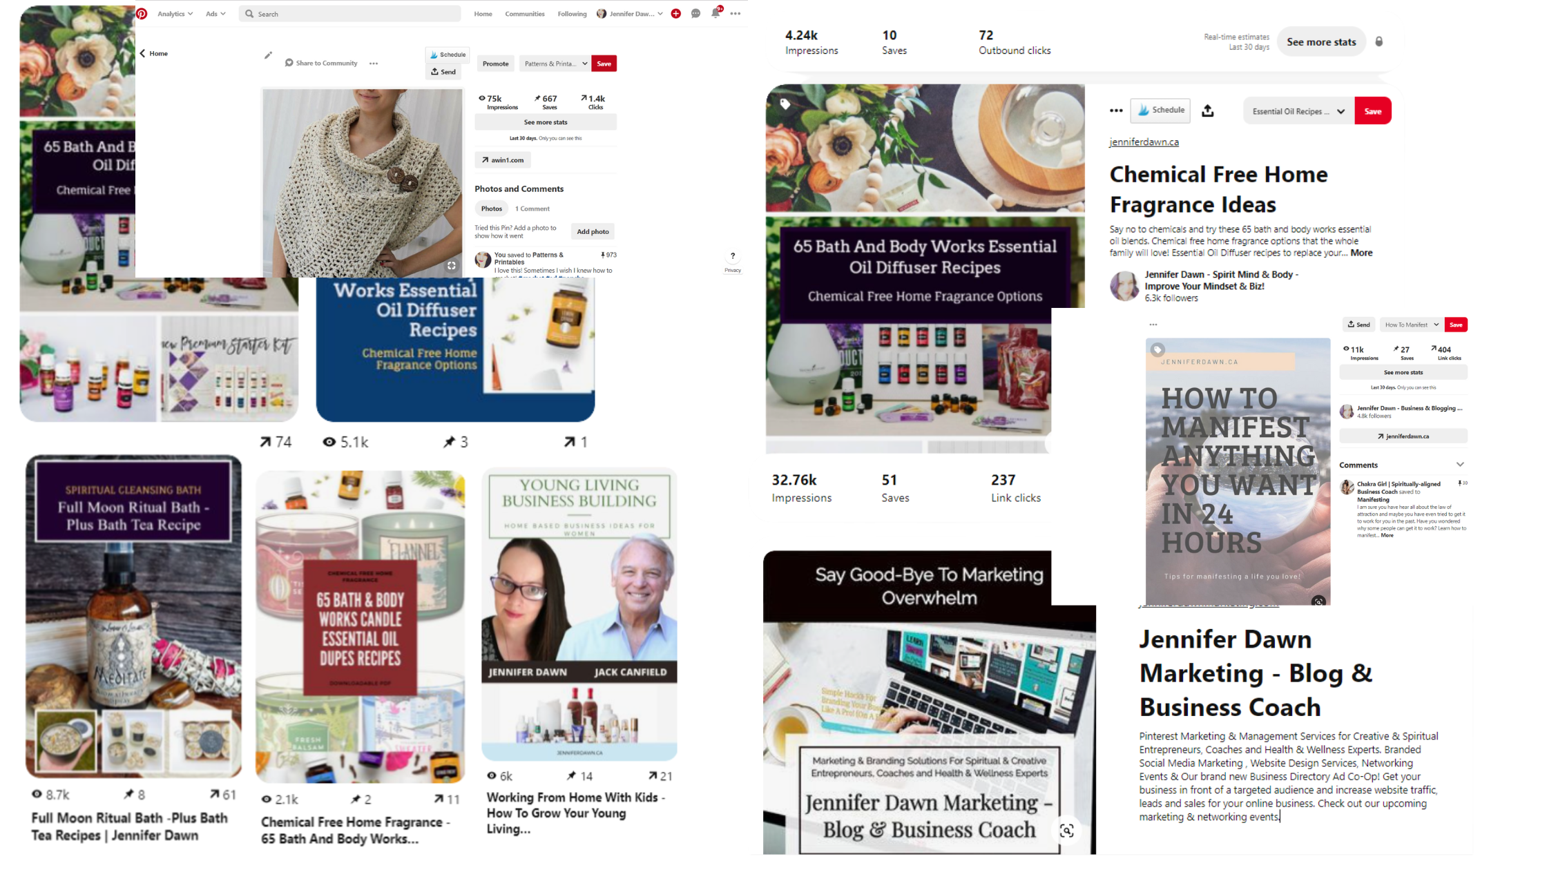Click the Pinterest logo icon
The width and height of the screenshot is (1547, 870).
click(142, 14)
